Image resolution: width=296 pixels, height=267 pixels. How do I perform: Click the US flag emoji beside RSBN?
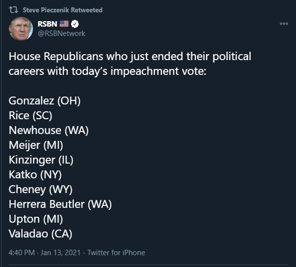click(64, 24)
